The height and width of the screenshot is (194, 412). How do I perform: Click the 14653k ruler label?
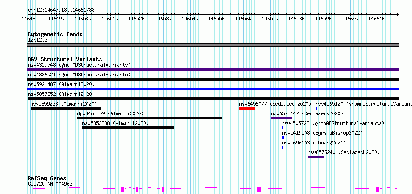pyautogui.click(x=163, y=19)
